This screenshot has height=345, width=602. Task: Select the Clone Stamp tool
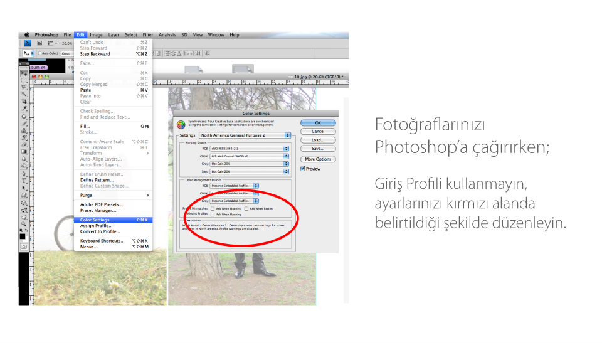click(x=24, y=130)
